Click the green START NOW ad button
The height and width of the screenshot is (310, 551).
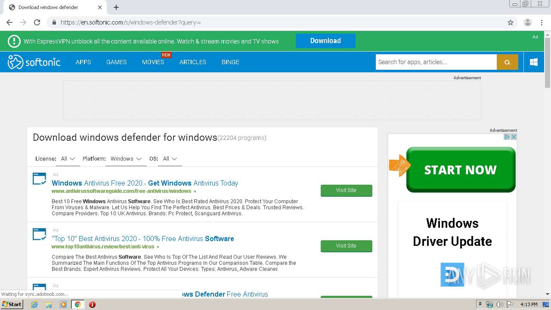click(461, 170)
